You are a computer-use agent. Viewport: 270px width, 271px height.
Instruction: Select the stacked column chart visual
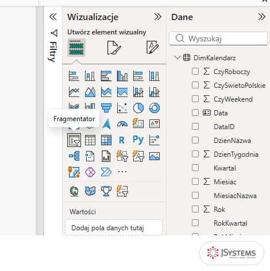click(90, 76)
